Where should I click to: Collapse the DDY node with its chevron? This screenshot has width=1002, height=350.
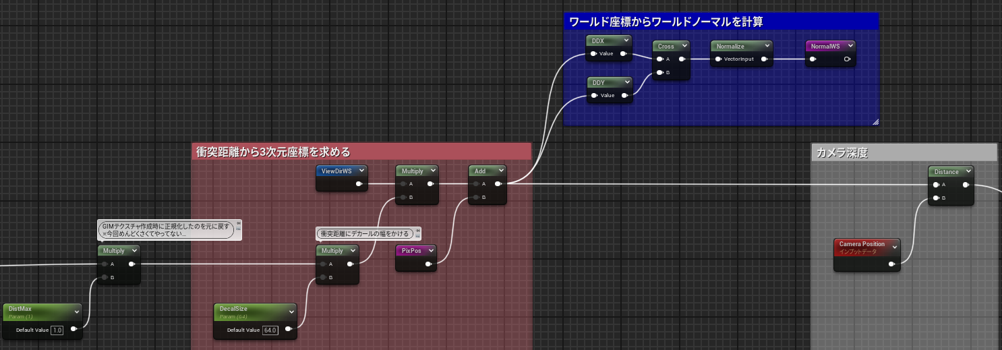pos(626,82)
